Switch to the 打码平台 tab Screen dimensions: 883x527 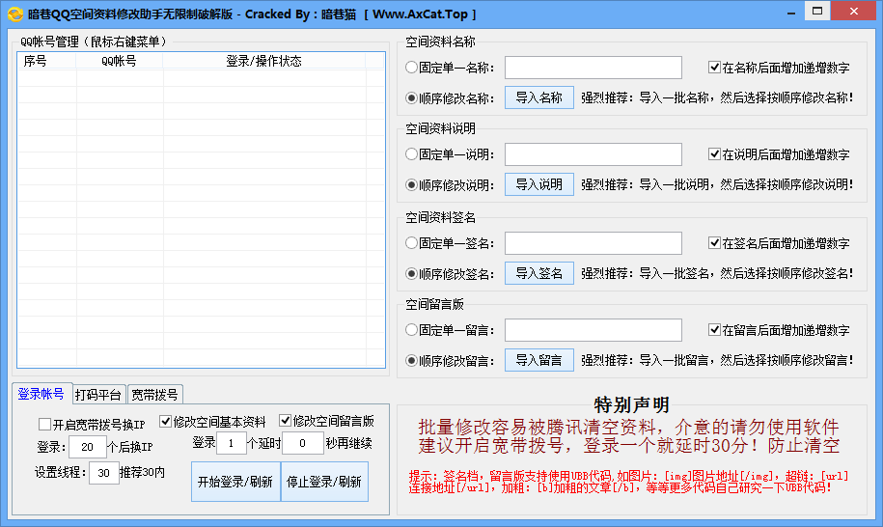98,395
